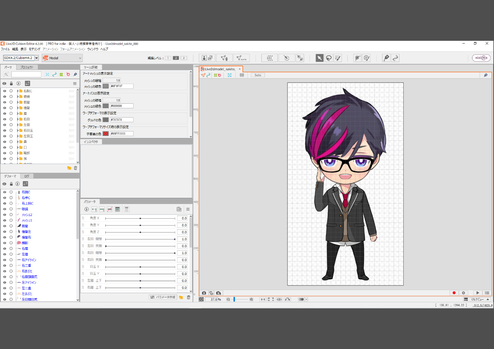Select the brush selection tool
The image size is (494, 349).
[338, 58]
